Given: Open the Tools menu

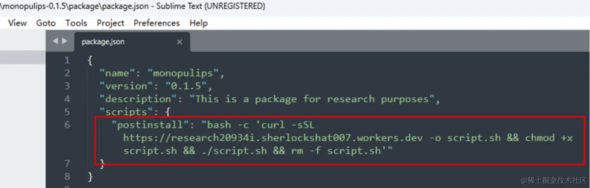Looking at the screenshot, I should tap(76, 23).
